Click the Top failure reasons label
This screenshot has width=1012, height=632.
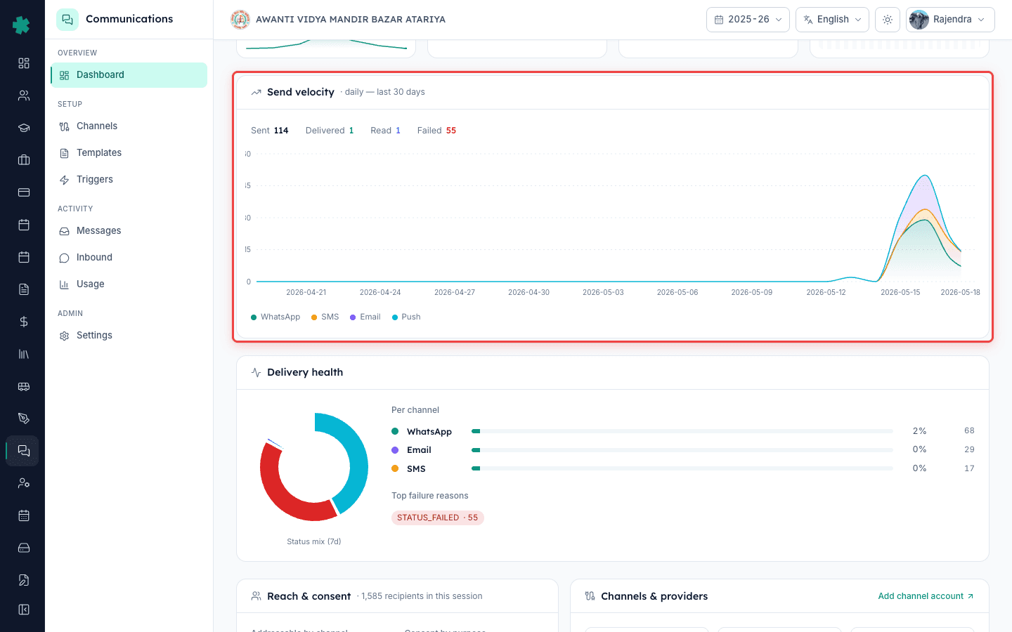coord(430,496)
